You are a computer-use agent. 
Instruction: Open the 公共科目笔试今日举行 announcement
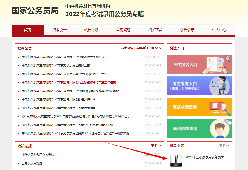pyautogui.click(x=64, y=74)
